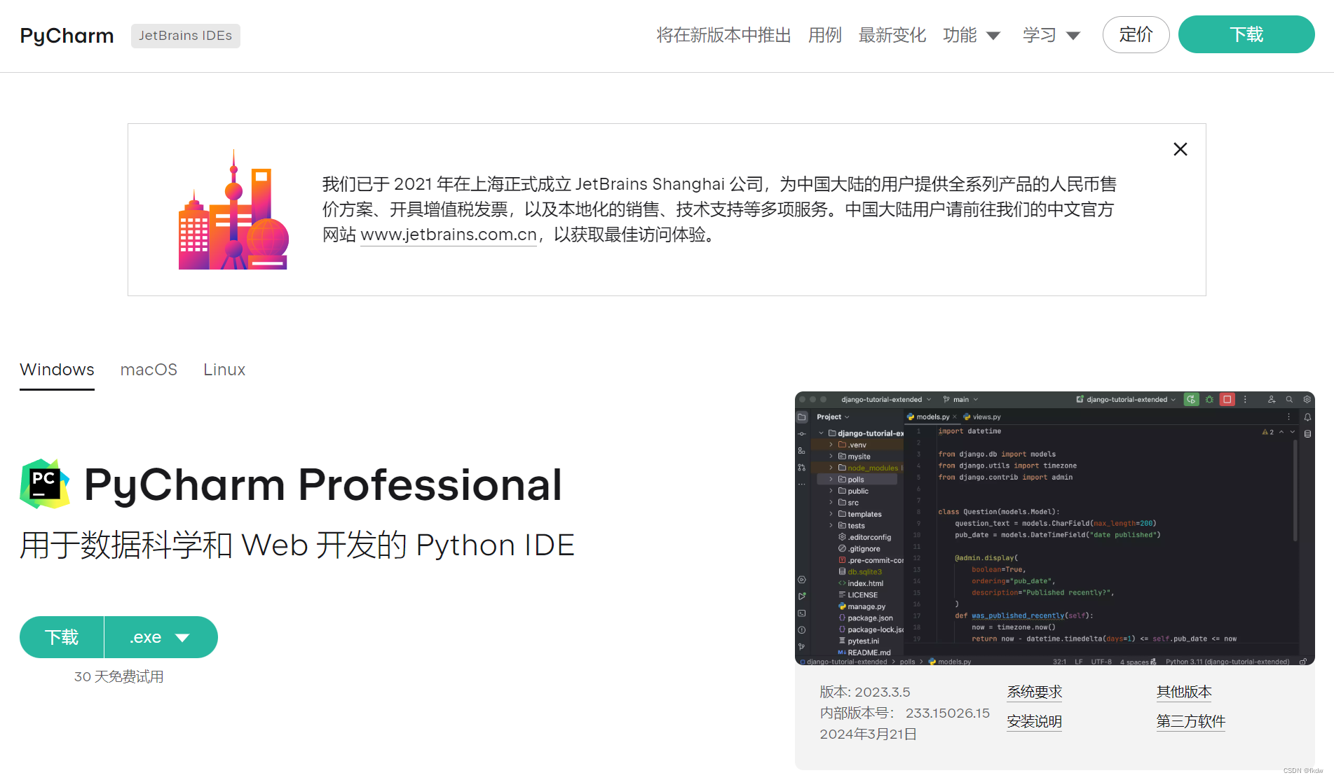
Task: Click the Debug bug icon in IDE screenshot
Action: point(1209,399)
